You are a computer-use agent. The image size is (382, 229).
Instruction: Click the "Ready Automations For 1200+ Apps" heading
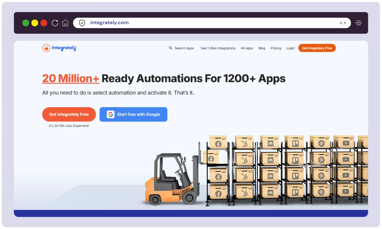pos(194,79)
